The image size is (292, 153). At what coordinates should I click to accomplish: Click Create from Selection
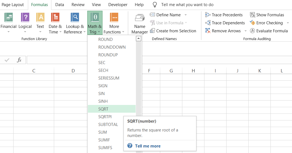pyautogui.click(x=173, y=31)
